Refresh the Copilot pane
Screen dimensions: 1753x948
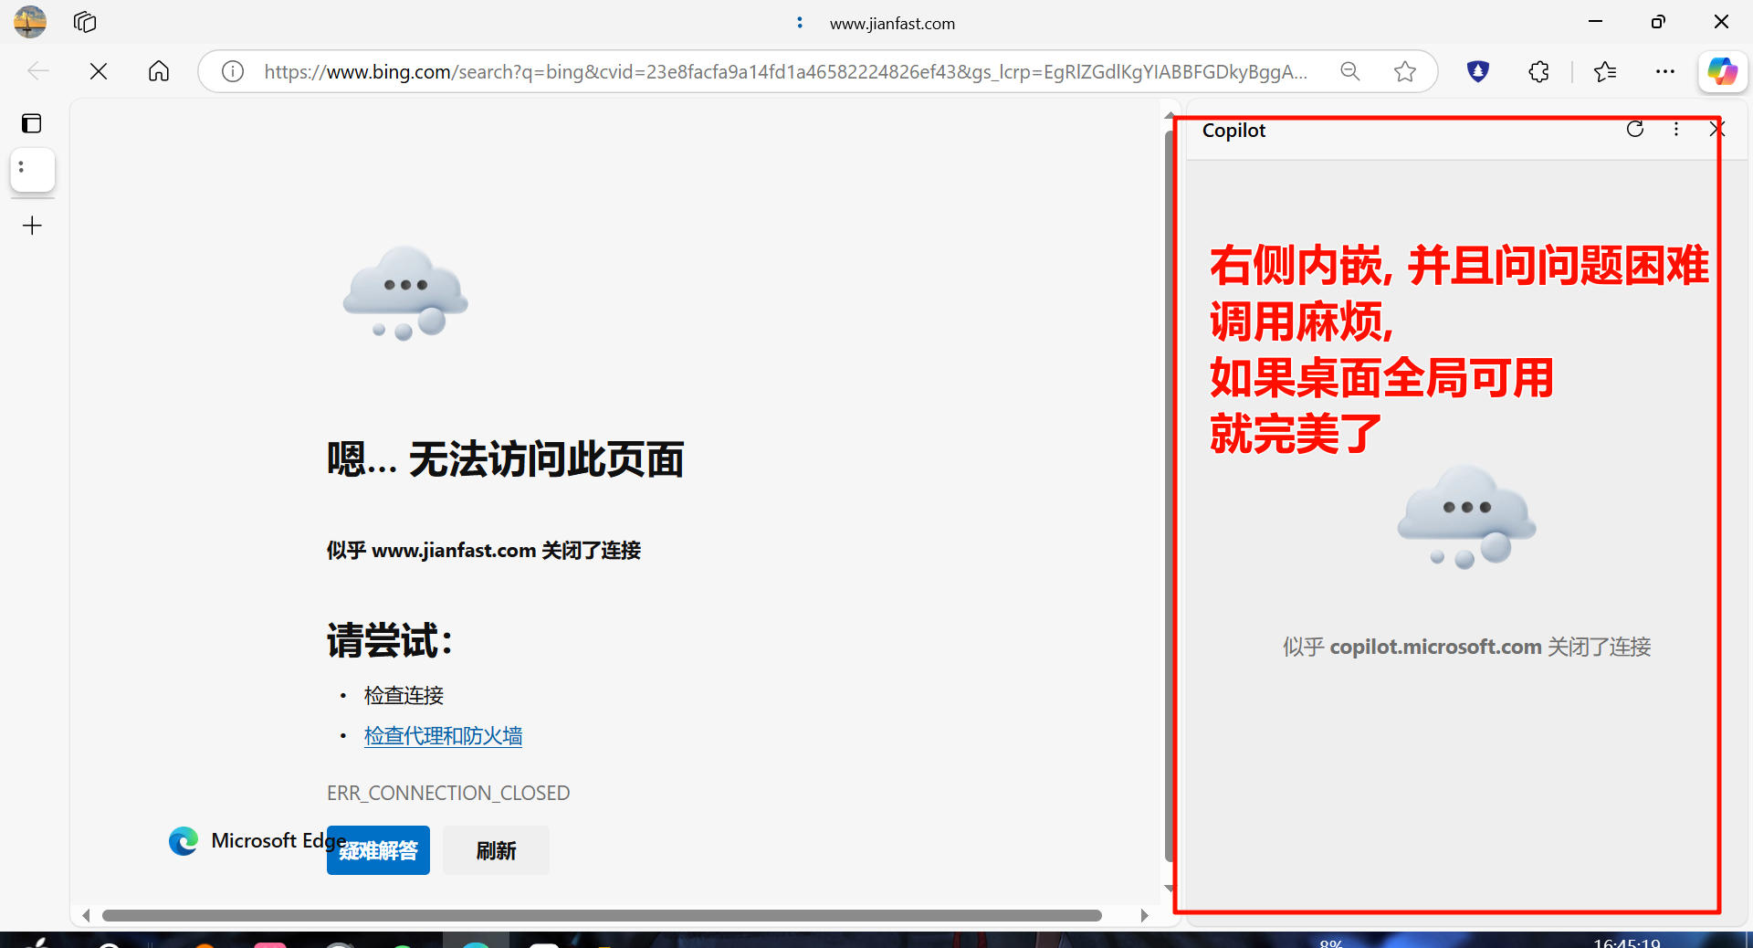point(1635,129)
